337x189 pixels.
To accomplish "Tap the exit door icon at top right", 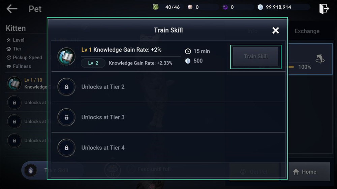I will [324, 9].
